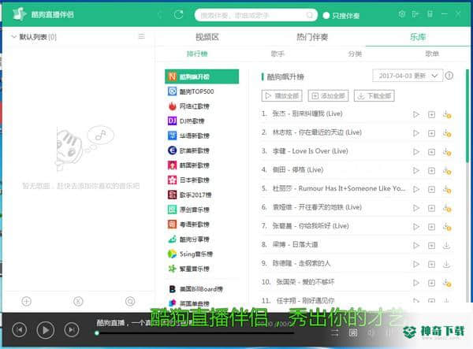473x349 pixels.
Task: Click the locate icon below the default list
Action: coord(130,301)
